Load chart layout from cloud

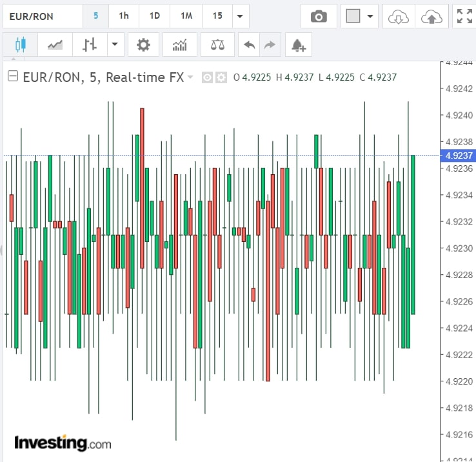click(x=398, y=16)
